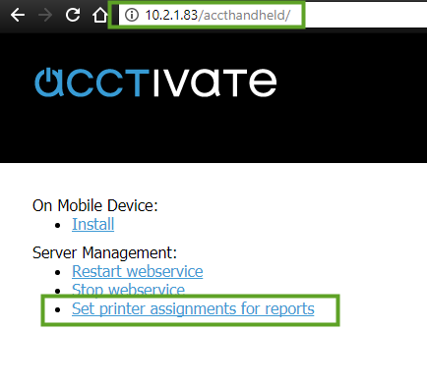Open the Install link

93,224
